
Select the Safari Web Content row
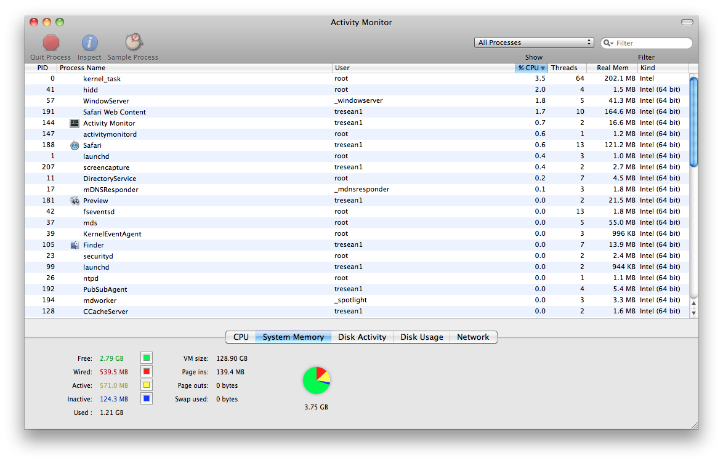tap(357, 112)
